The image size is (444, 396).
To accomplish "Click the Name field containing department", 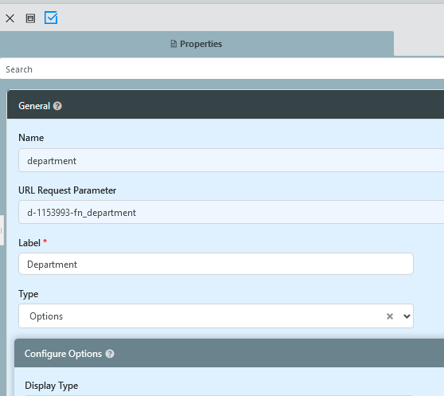I will (231, 160).
